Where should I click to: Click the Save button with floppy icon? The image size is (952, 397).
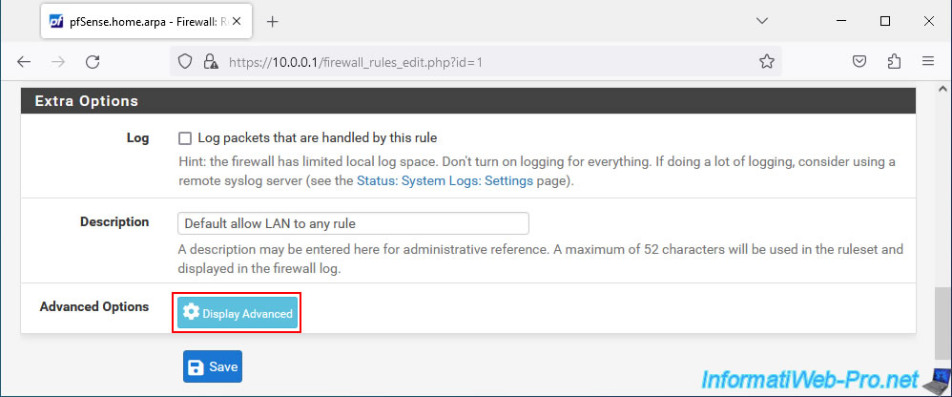point(212,366)
